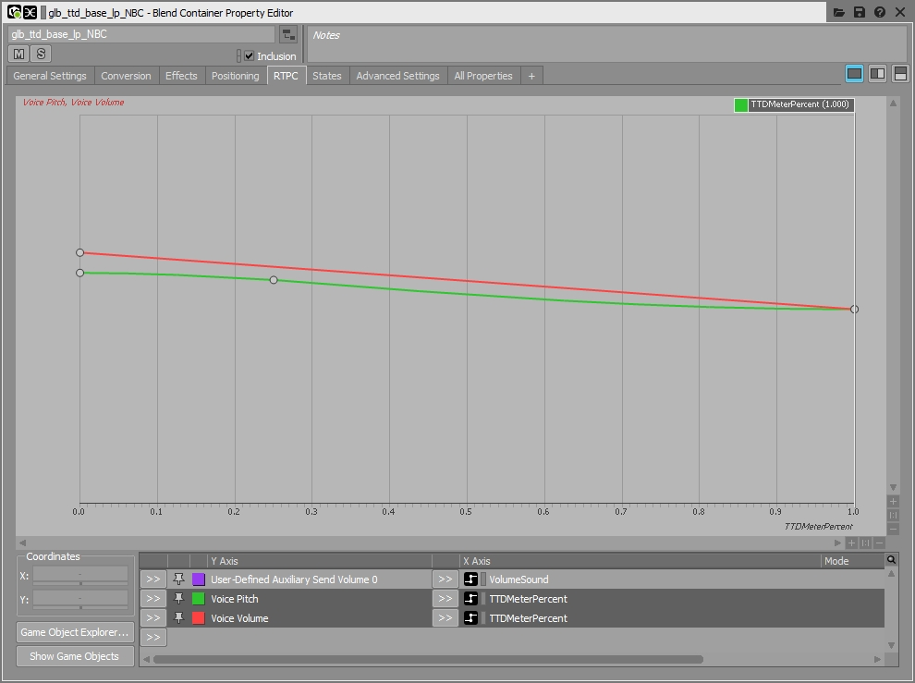Image resolution: width=915 pixels, height=683 pixels.
Task: Click vertical zoom out minus icon on graph
Action: pos(894,530)
